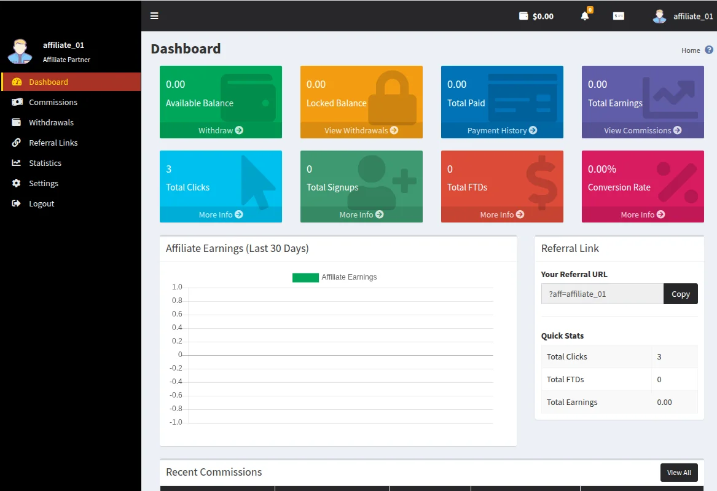Viewport: 717px width, 491px height.
Task: Click View All for Recent Commissions
Action: (679, 472)
